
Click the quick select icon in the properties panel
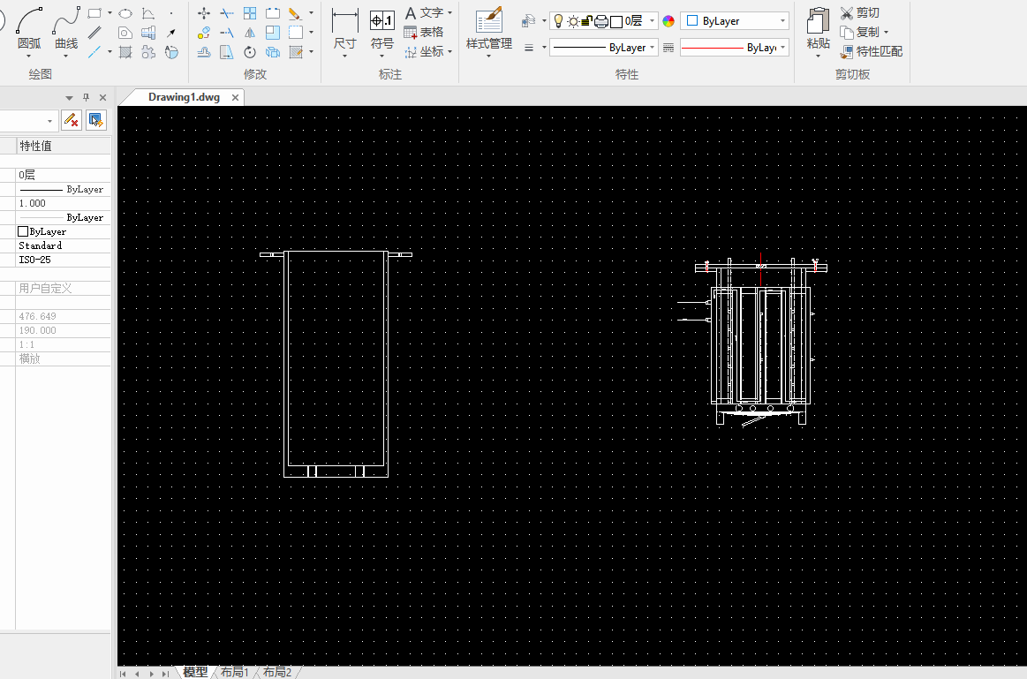click(96, 120)
